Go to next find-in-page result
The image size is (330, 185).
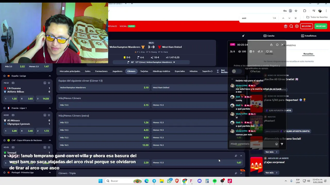point(289,18)
